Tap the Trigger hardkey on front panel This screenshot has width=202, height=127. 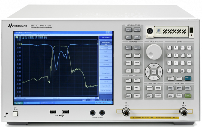tap(137, 96)
